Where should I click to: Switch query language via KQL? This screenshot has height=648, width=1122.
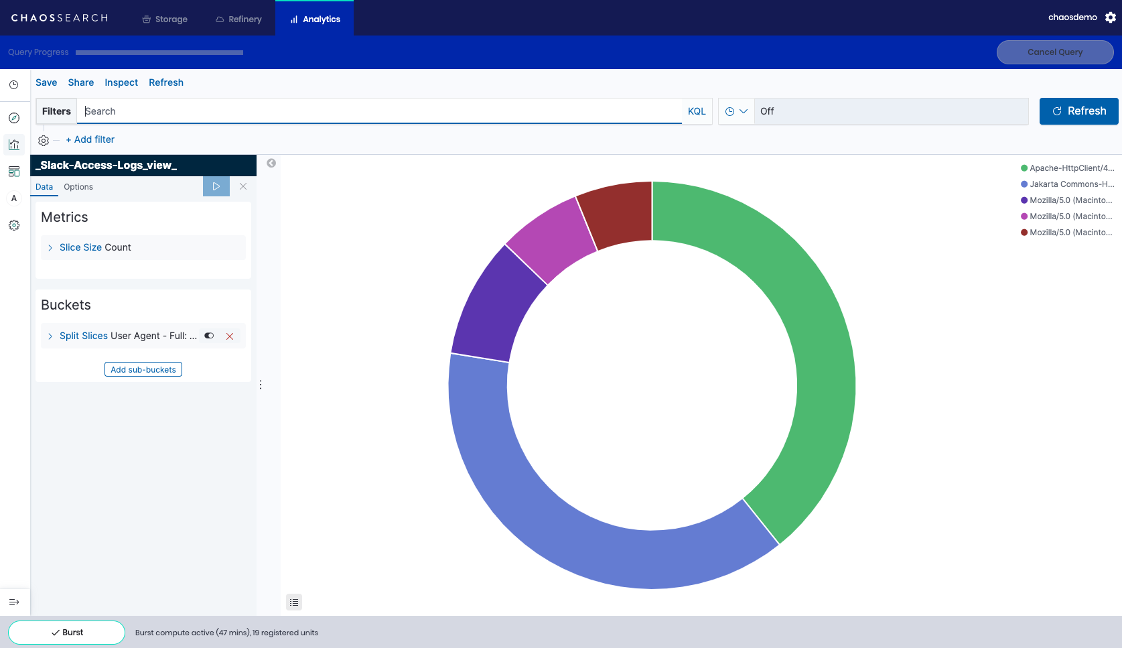pyautogui.click(x=697, y=111)
